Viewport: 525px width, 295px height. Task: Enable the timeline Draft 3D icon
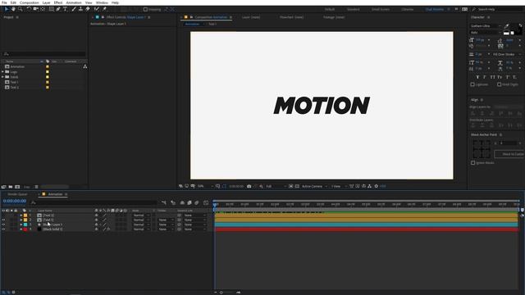[x=173, y=202]
